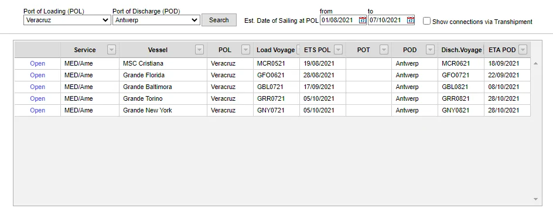Open the POL column filter dropdown
This screenshot has height=215, width=553.
coord(245,50)
